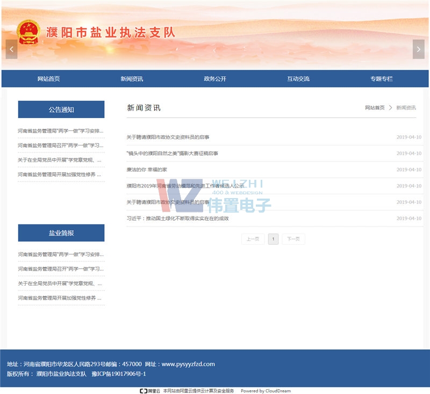Click the 下一页 pagination button
The height and width of the screenshot is (394, 430).
293,239
